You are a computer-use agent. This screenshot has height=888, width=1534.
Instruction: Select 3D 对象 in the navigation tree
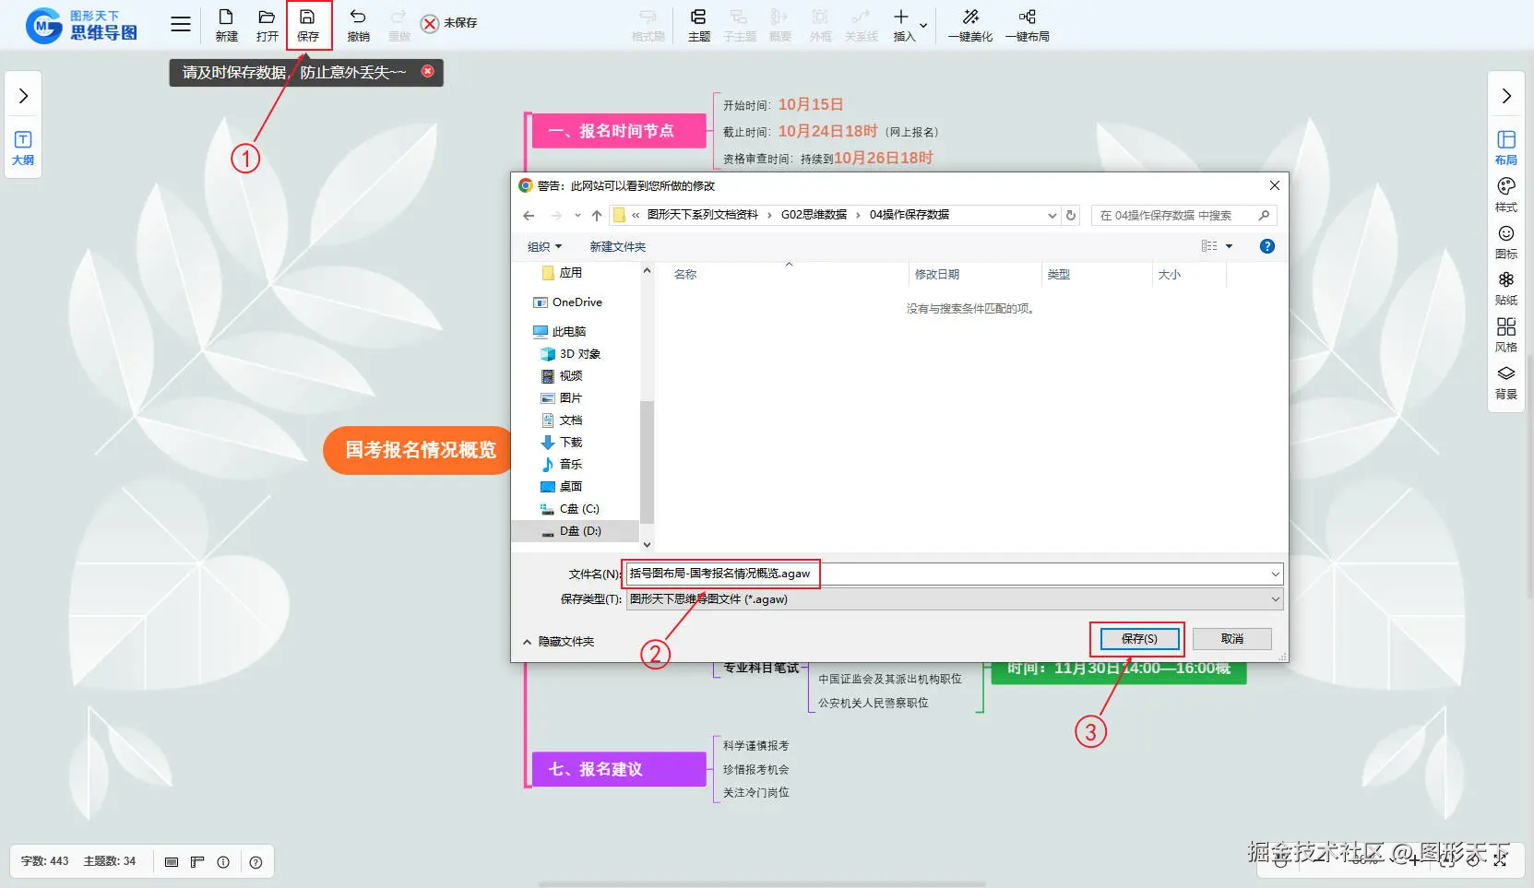570,354
